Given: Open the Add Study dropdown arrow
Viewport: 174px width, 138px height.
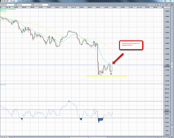Looking at the screenshot, I should (9, 137).
